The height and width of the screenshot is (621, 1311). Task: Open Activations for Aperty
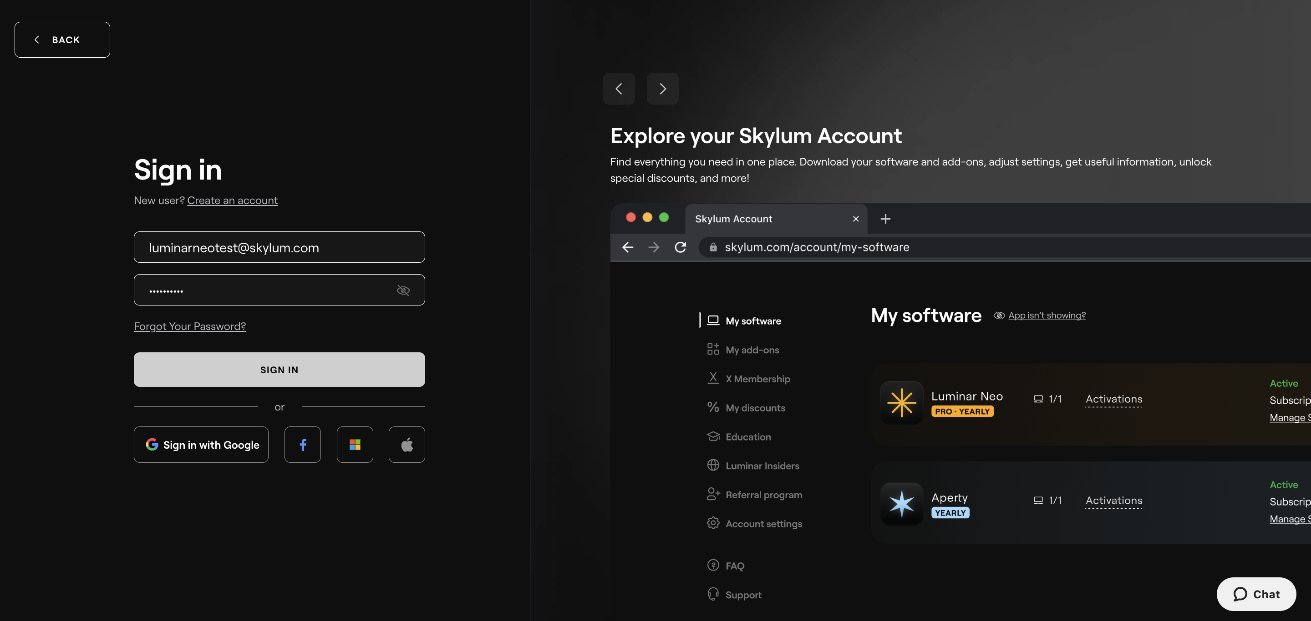[x=1113, y=501]
